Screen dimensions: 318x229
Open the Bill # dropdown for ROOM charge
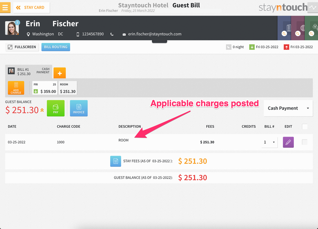pos(270,142)
